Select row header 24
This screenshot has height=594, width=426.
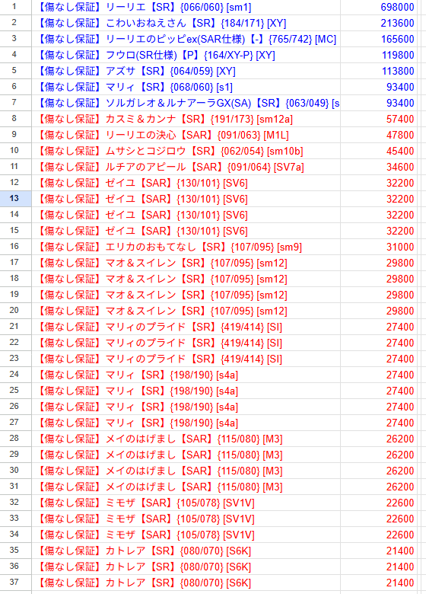(x=15, y=375)
